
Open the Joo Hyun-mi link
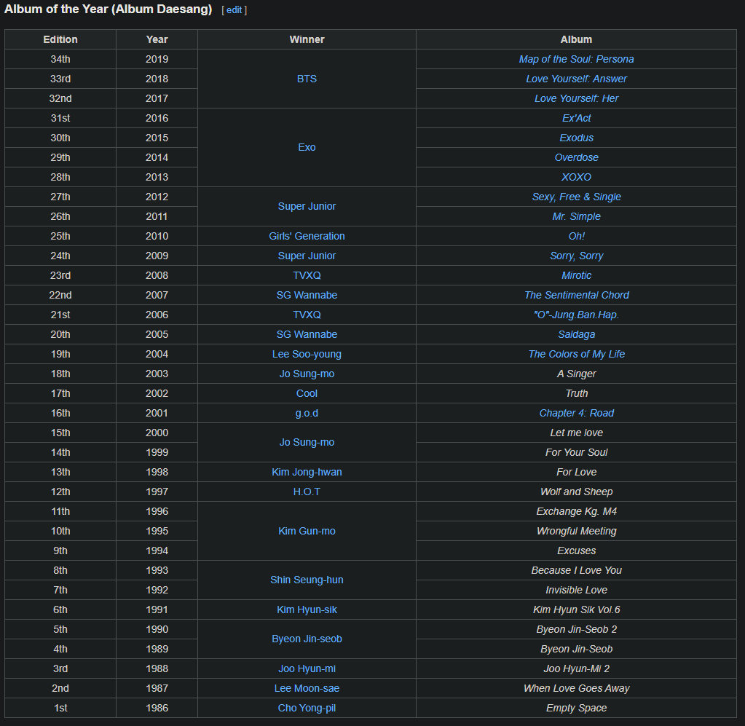click(307, 668)
